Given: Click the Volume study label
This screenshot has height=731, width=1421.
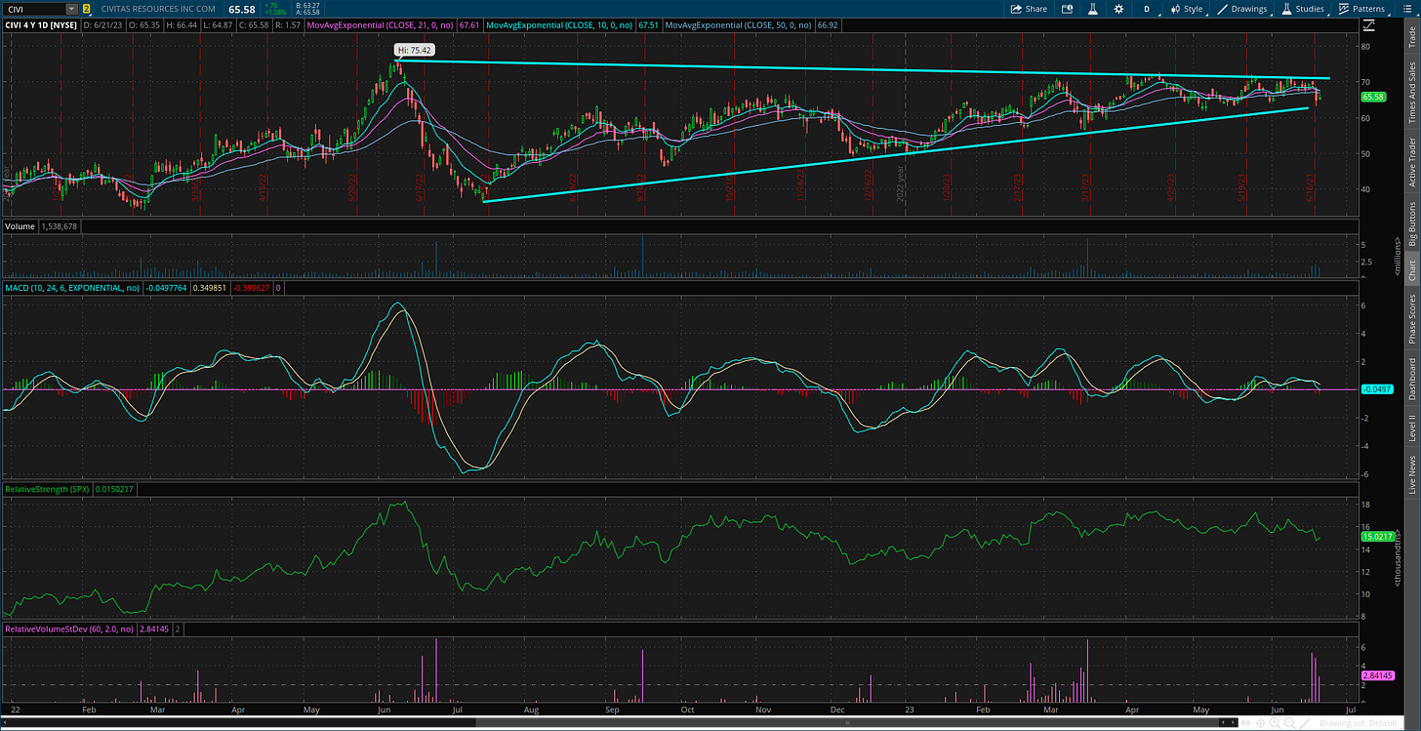Looking at the screenshot, I should click(20, 225).
